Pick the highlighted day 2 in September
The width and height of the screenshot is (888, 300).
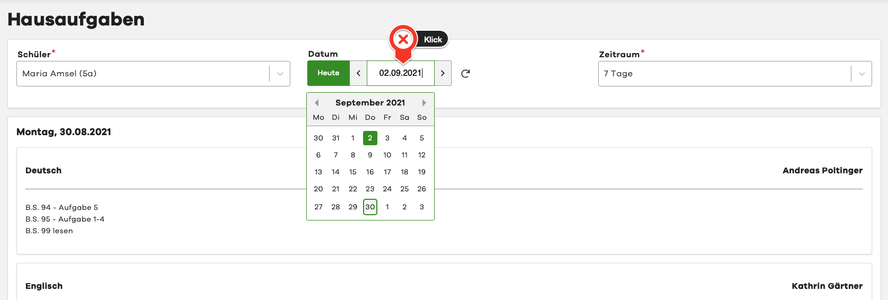click(x=370, y=138)
